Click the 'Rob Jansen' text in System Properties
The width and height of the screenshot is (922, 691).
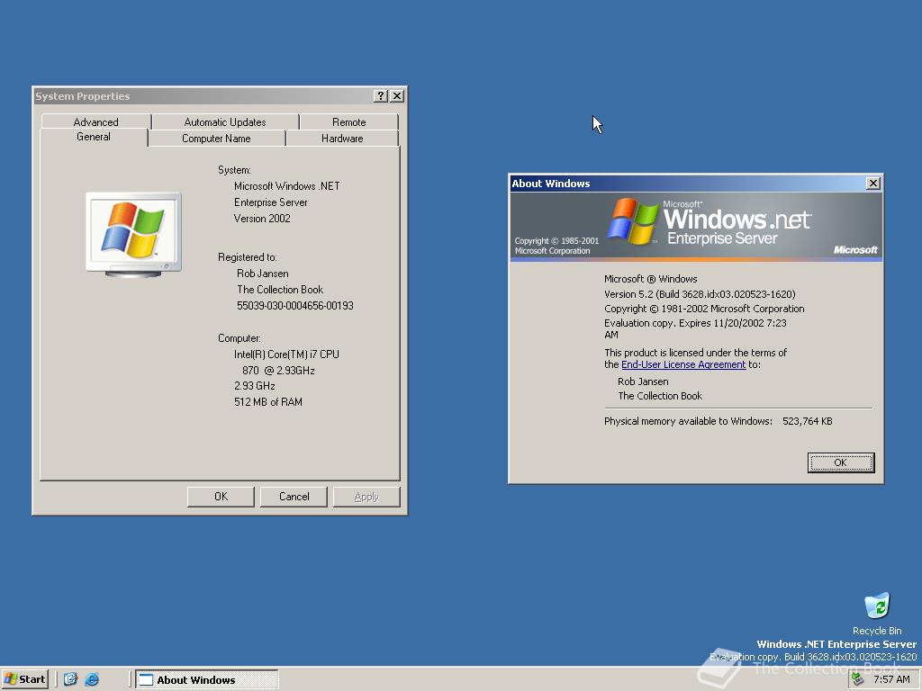[x=262, y=274]
